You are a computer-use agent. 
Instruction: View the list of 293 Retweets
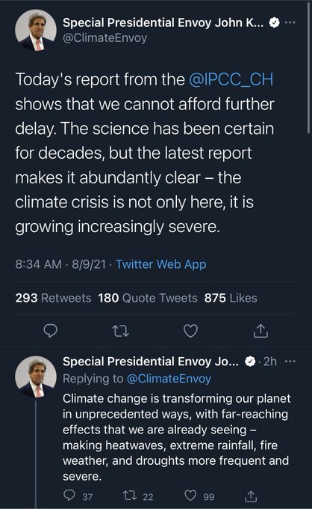(54, 298)
